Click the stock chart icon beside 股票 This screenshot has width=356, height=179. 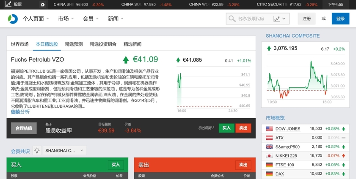pyautogui.click(x=8, y=4)
